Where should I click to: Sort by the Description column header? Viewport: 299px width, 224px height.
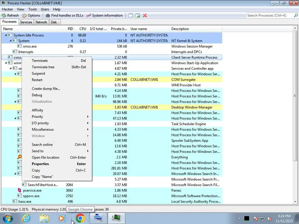pyautogui.click(x=196, y=29)
